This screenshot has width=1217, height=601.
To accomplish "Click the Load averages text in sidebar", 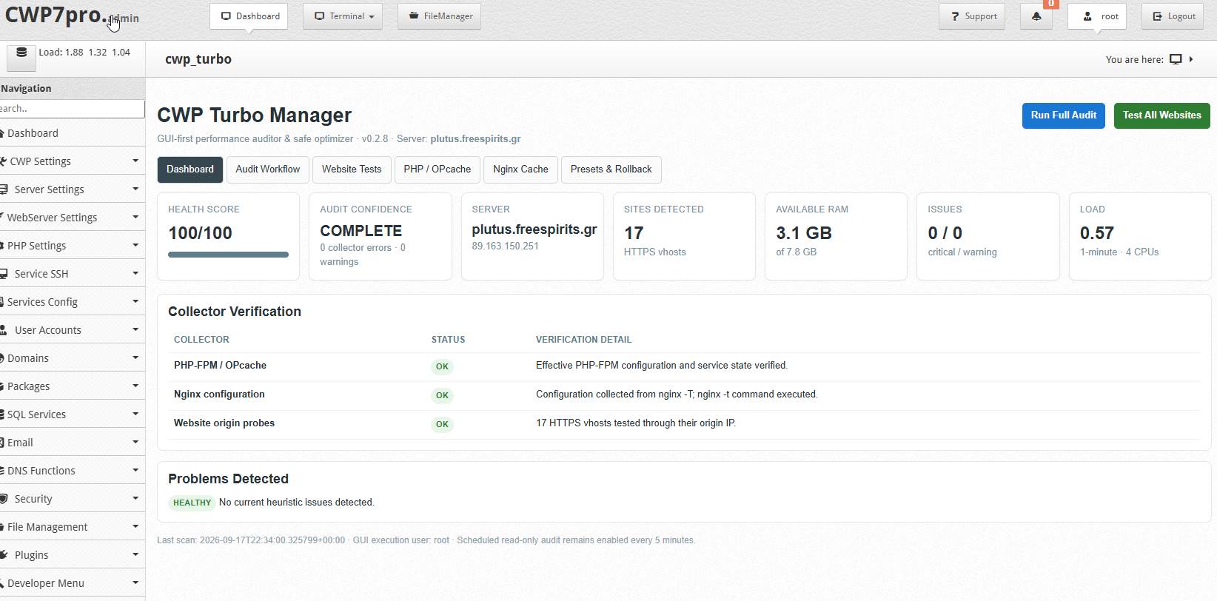I will click(84, 53).
